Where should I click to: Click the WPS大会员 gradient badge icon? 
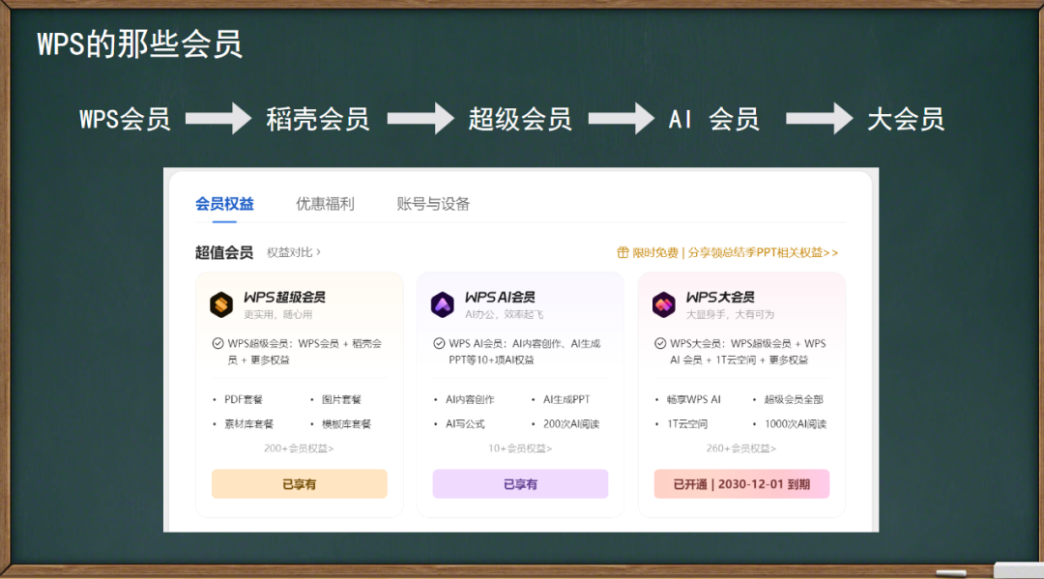pyautogui.click(x=665, y=303)
